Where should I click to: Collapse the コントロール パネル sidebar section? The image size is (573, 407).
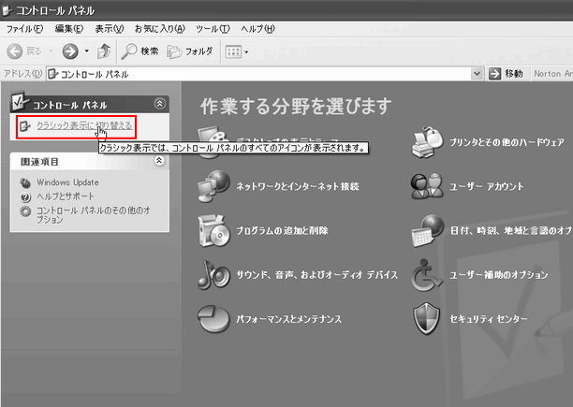point(159,105)
